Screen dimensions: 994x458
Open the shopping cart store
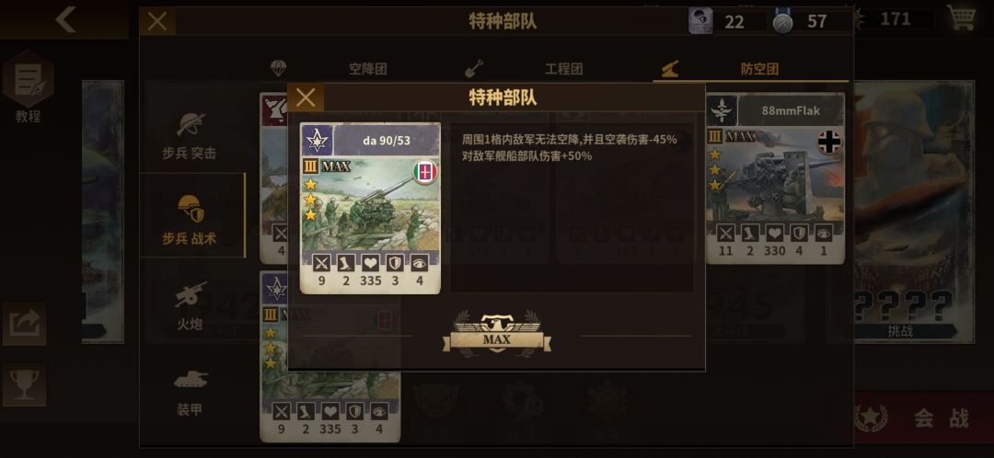click(962, 18)
